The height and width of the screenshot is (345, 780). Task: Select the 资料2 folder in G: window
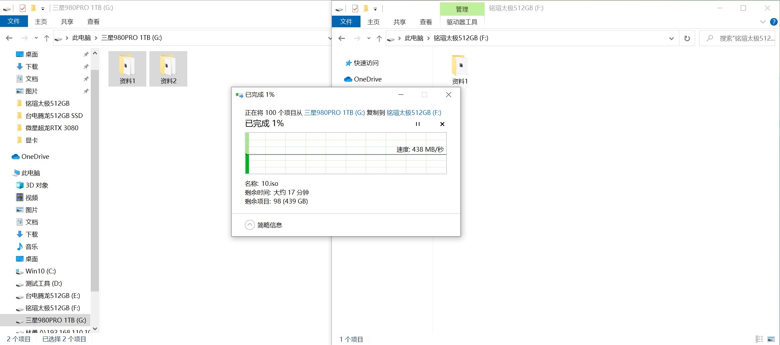[x=168, y=69]
